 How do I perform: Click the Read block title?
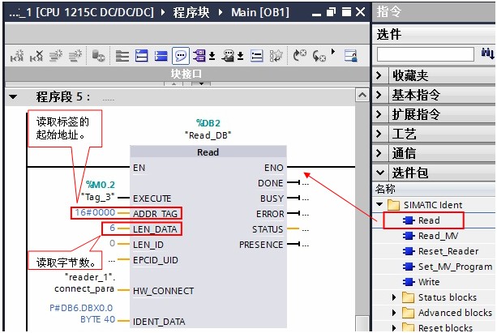(208, 152)
